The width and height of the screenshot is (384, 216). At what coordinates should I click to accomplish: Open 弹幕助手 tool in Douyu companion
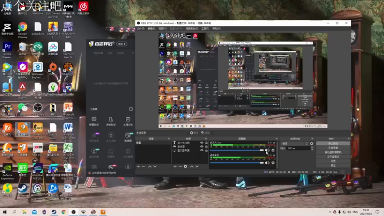(x=94, y=121)
